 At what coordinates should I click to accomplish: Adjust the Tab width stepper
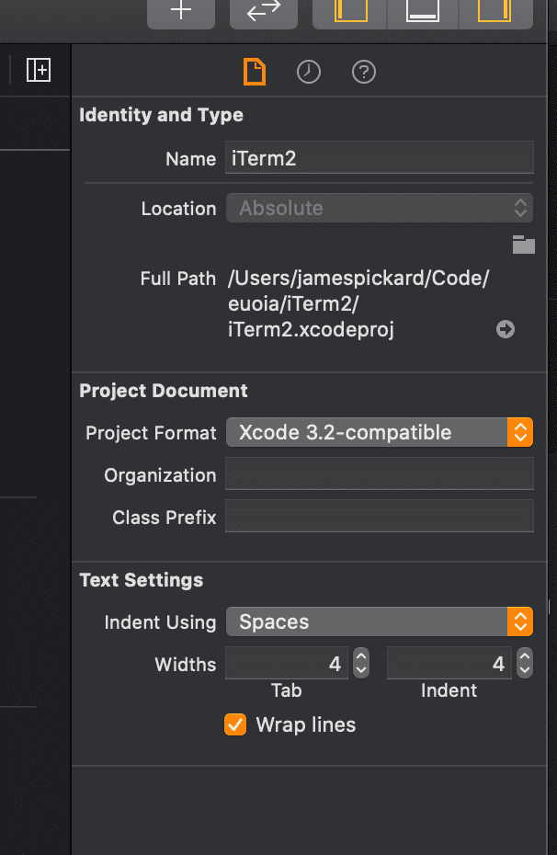point(361,663)
